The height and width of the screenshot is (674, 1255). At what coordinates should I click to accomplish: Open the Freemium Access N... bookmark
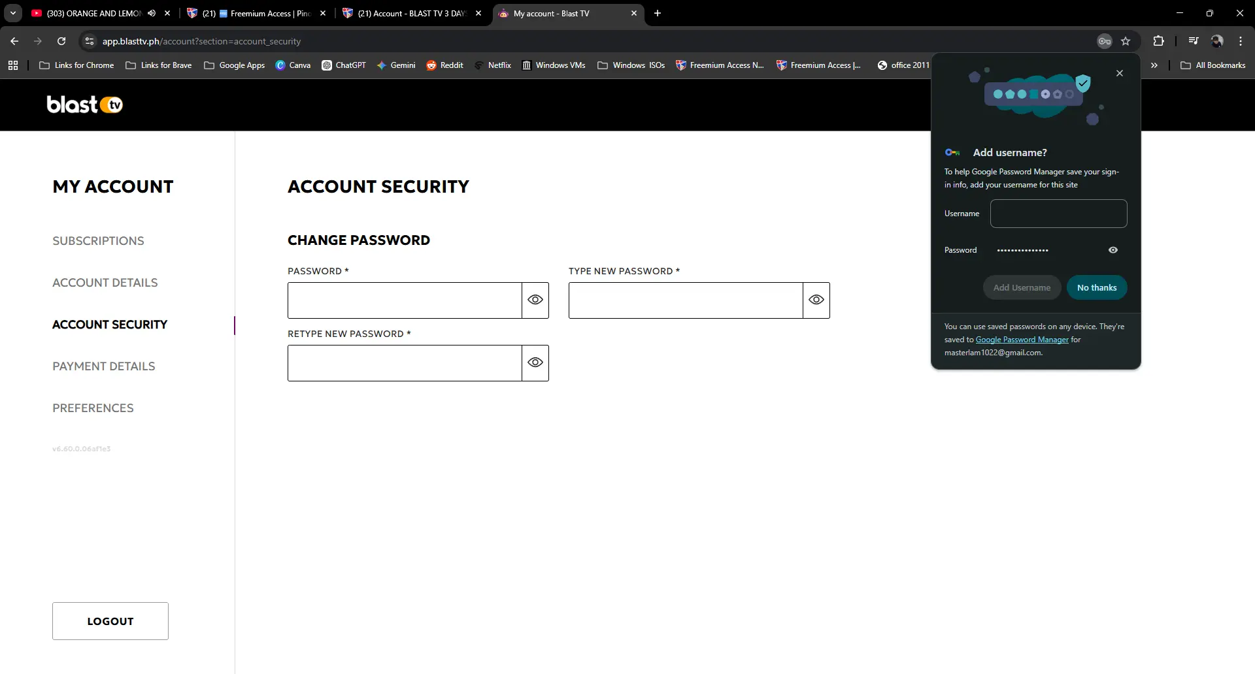[x=720, y=65]
